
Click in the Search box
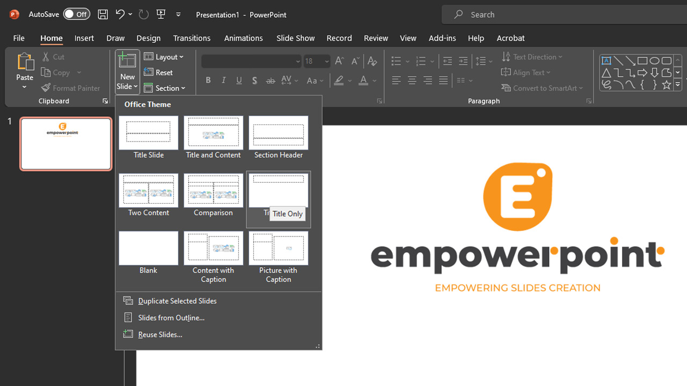click(565, 14)
